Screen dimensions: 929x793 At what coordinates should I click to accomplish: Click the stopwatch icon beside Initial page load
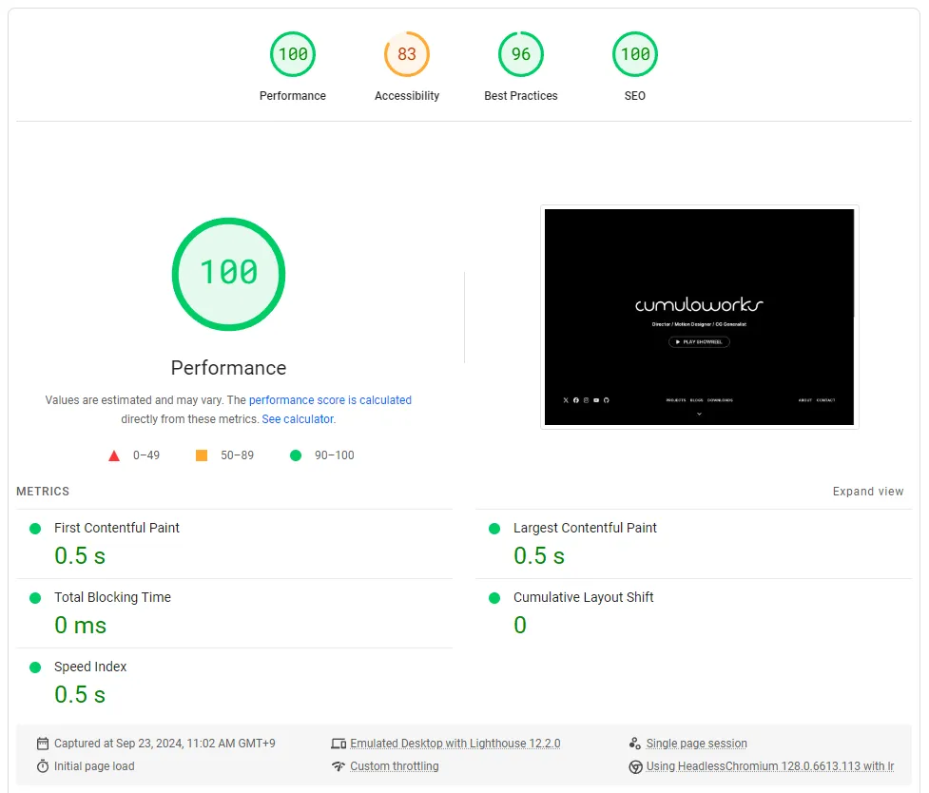(x=43, y=766)
